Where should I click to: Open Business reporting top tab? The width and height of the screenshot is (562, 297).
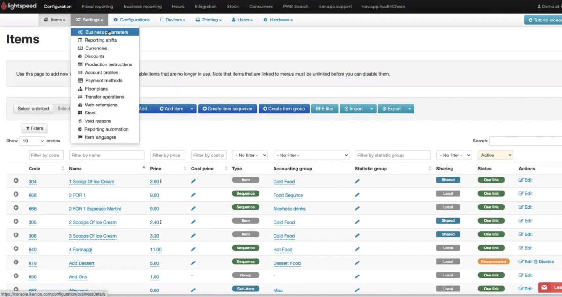[x=142, y=7]
